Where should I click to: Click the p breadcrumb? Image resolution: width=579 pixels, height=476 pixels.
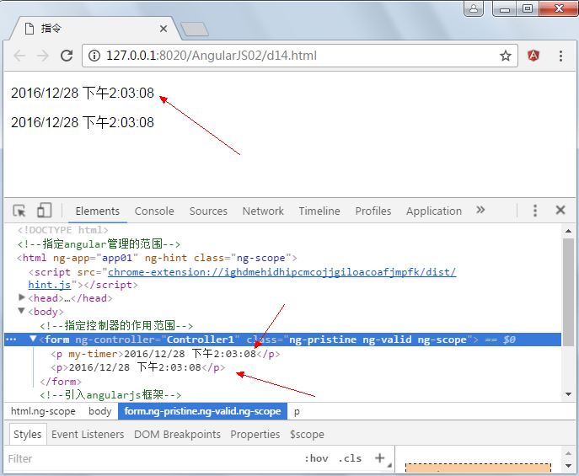[297, 412]
